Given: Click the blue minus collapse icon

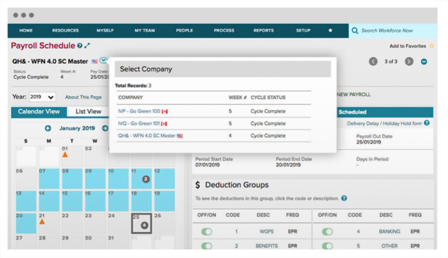Looking at the screenshot, I should [424, 62].
